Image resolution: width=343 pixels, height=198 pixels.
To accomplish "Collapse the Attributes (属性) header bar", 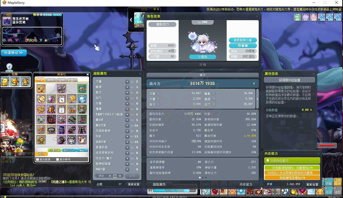I will pyautogui.click(x=203, y=75).
